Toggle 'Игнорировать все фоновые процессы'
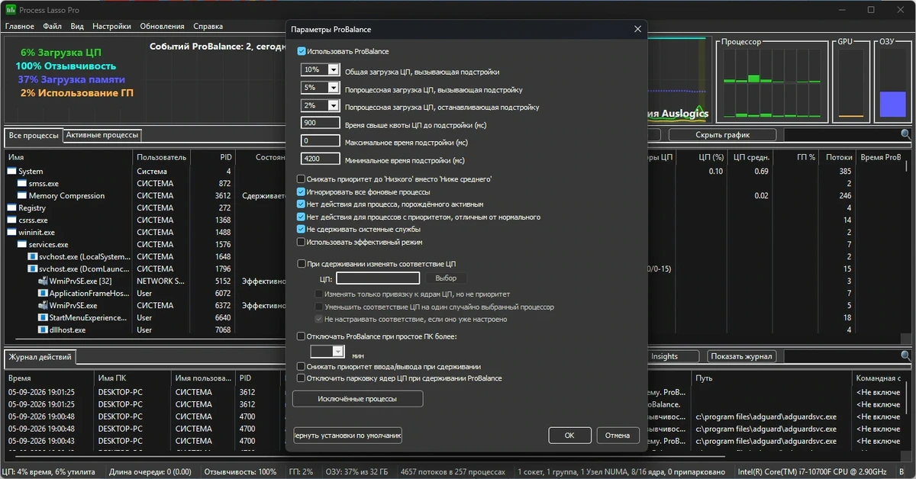916x479 pixels. point(301,192)
